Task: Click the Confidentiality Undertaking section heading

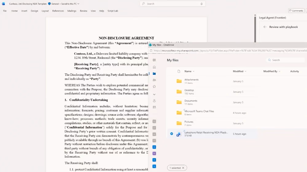Action: pos(88,100)
